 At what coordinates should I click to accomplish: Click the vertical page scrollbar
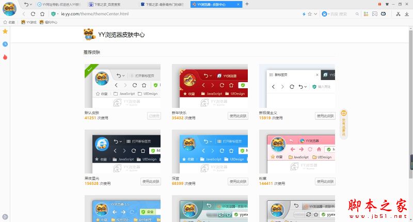410,104
